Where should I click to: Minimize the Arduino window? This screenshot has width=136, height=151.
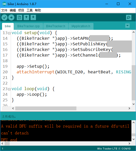pos(107,4)
